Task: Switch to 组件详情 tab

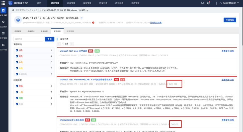Action: click(31, 31)
